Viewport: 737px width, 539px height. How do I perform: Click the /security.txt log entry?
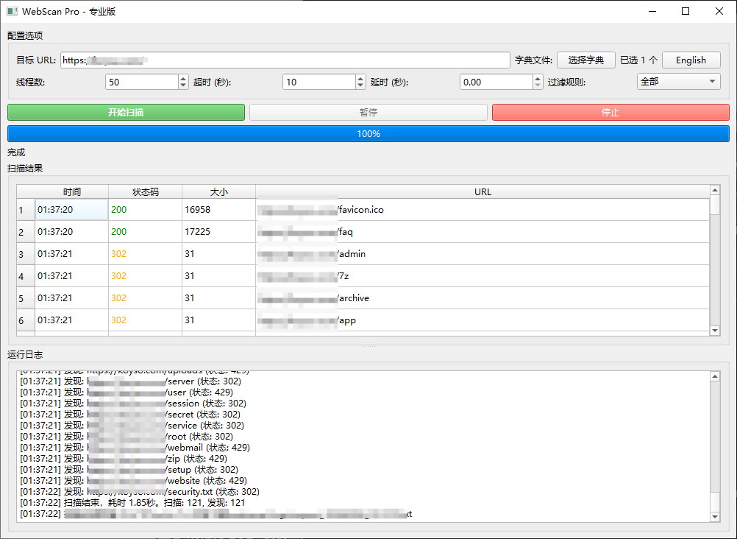(x=140, y=491)
